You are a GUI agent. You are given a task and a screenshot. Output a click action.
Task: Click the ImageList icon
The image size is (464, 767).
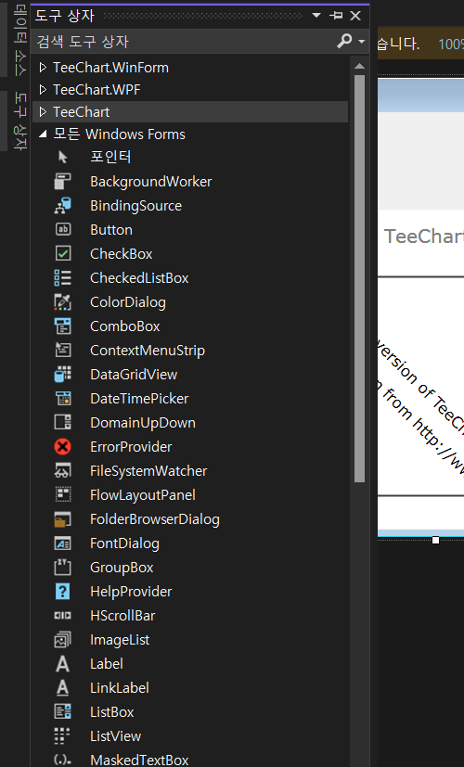coord(63,639)
